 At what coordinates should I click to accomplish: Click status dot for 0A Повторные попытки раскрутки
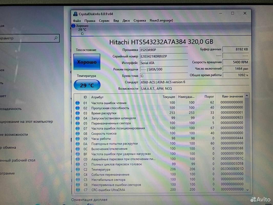(78, 144)
